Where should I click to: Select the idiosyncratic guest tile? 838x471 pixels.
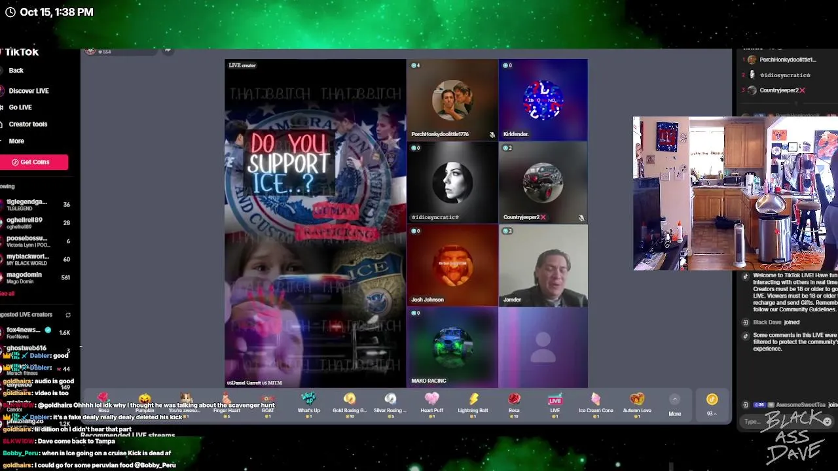coord(452,183)
